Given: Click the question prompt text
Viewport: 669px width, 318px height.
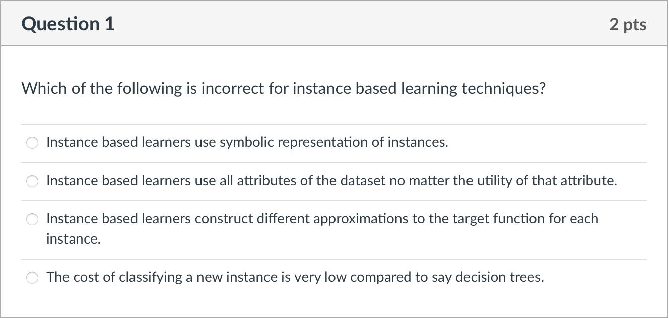Looking at the screenshot, I should 283,88.
